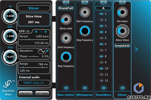Click the Phase slider handle

34,56
